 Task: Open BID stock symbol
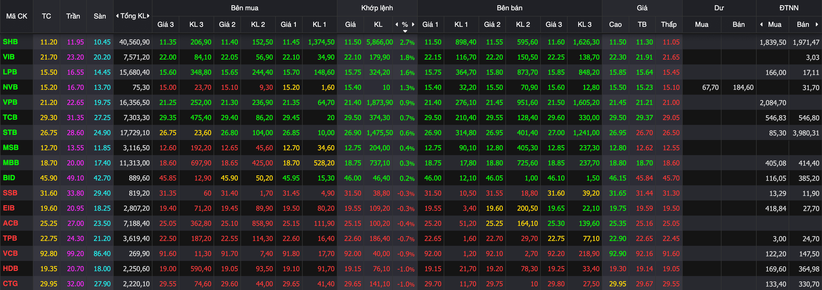click(9, 178)
